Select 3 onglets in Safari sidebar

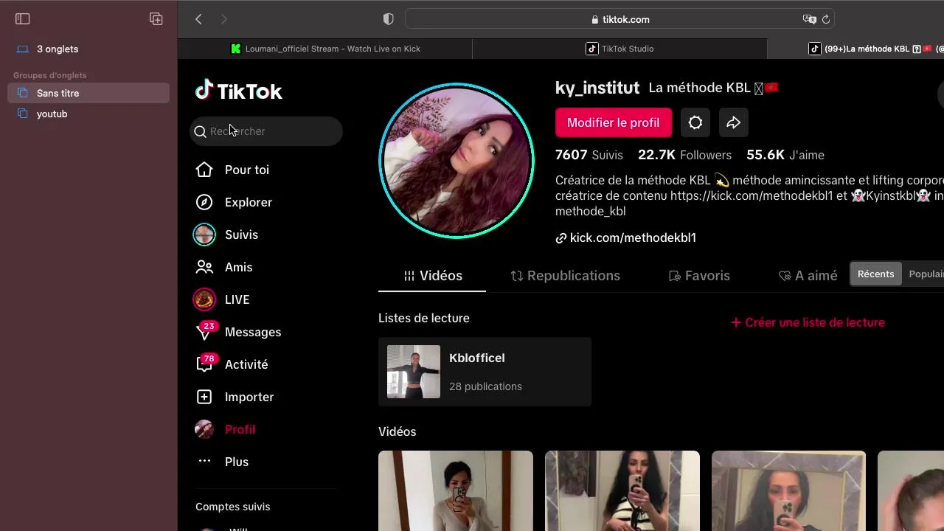(88, 49)
